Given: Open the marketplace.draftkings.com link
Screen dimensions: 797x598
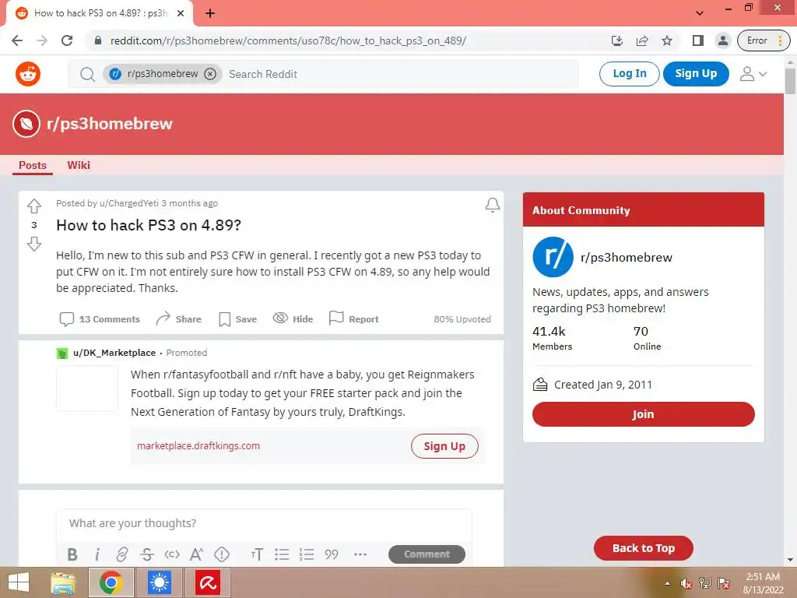Looking at the screenshot, I should pos(198,446).
